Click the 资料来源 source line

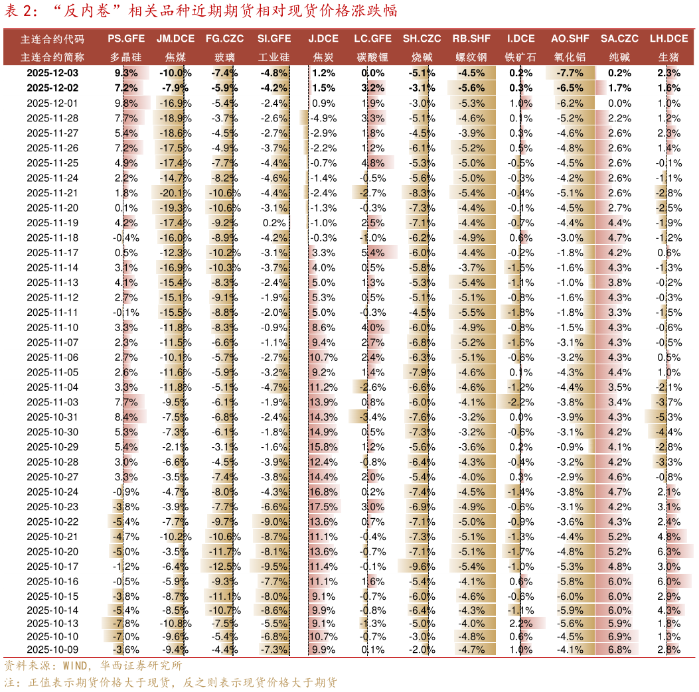[x=93, y=665]
